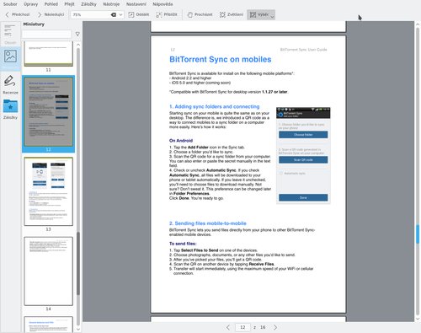Viewport: 421px width, 333px height.
Task: Open the Nástroje menu
Action: (x=111, y=4)
